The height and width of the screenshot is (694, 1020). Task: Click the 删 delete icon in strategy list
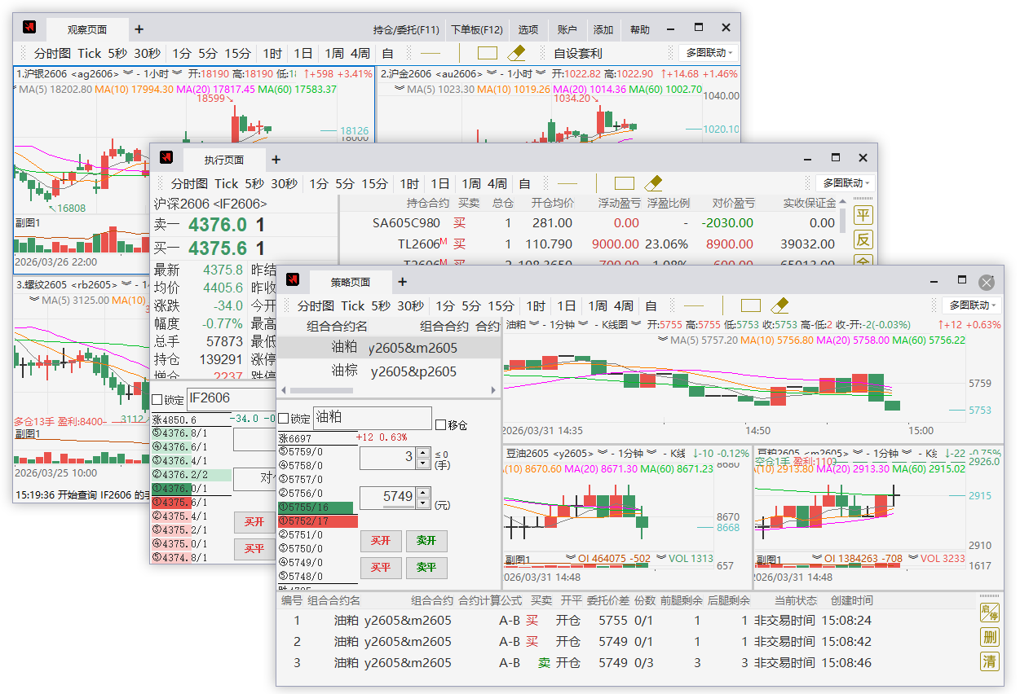coord(990,637)
